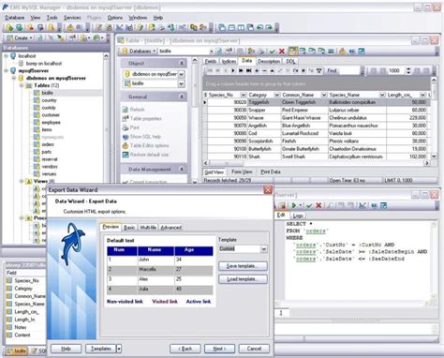
Task: Open Species_Name column filter dropdown
Action: coord(382,95)
